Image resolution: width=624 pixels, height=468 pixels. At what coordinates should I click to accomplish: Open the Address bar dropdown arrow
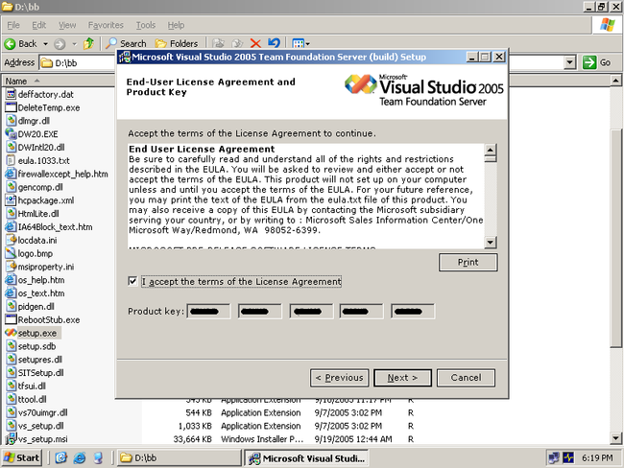(570, 62)
